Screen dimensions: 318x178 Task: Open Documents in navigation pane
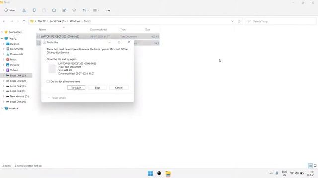pos(16,49)
